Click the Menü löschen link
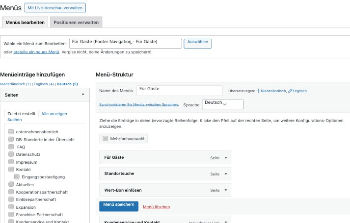The image size is (350, 223). tap(156, 207)
